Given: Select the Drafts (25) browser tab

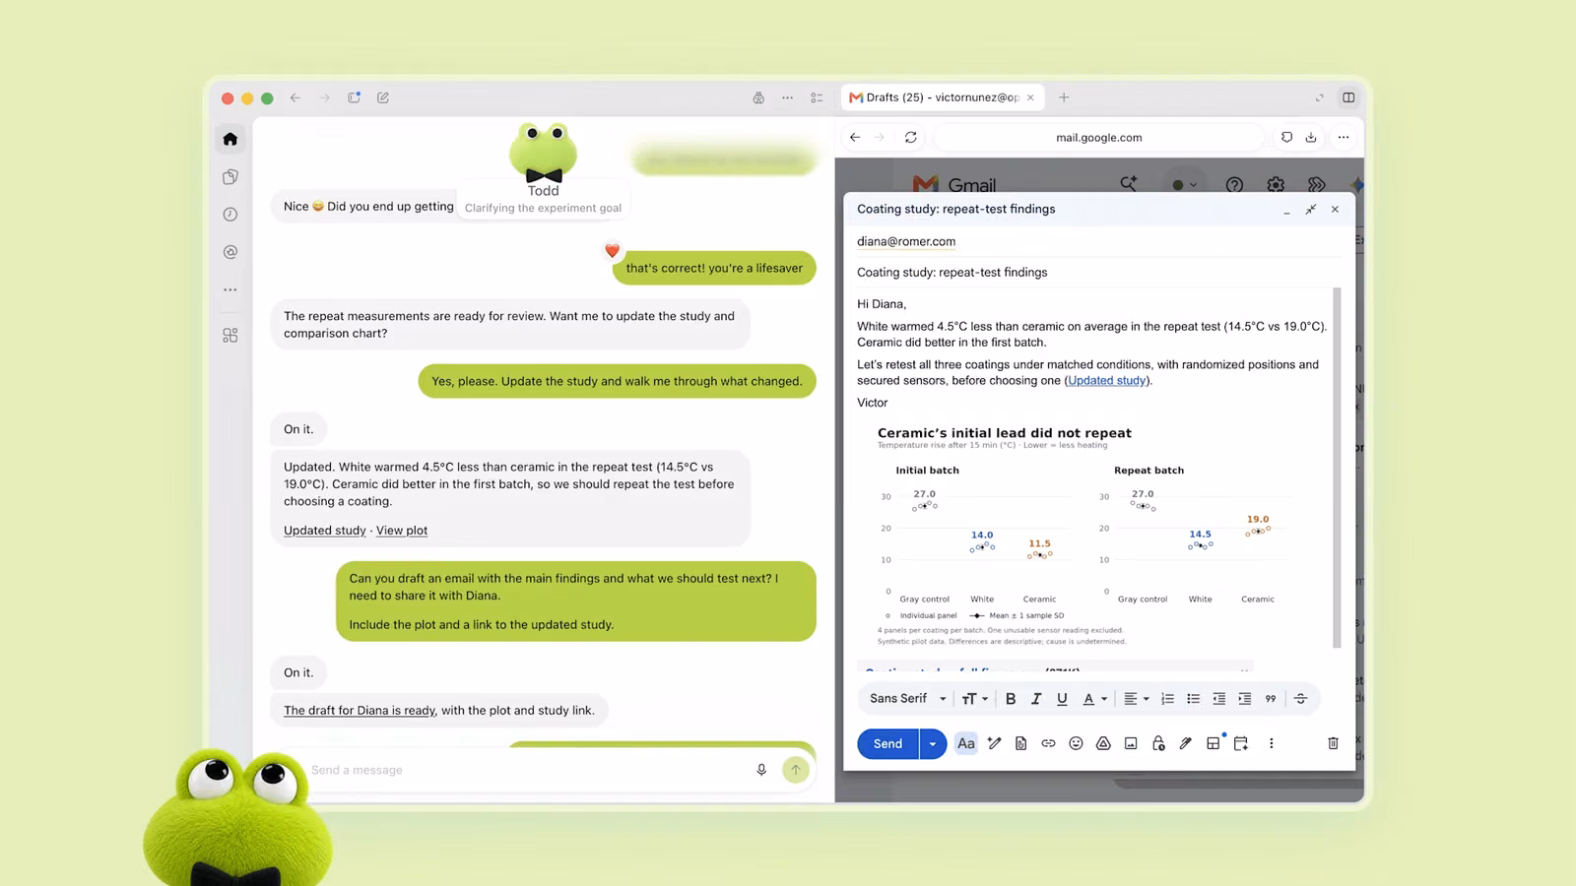Looking at the screenshot, I should pyautogui.click(x=942, y=97).
